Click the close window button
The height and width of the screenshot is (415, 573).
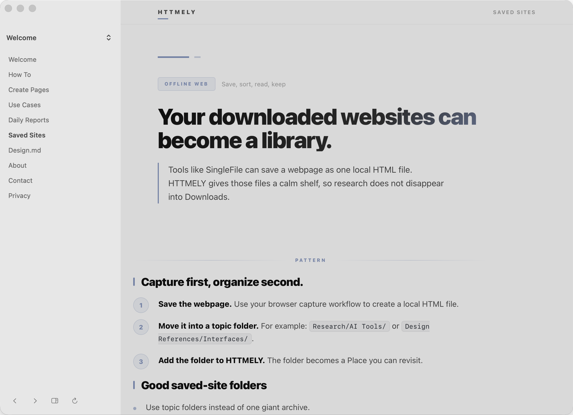pos(8,8)
